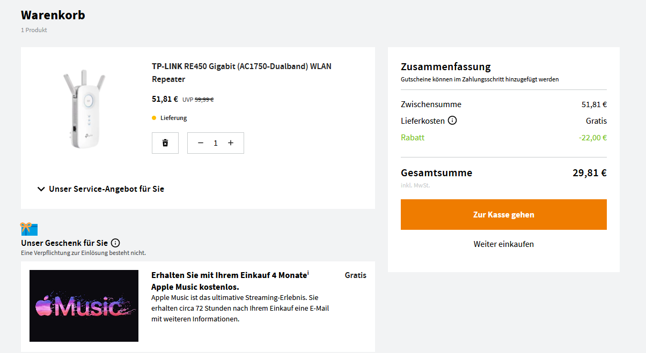Image resolution: width=646 pixels, height=353 pixels.
Task: Click the superscript footnote after 4 Monate
Action: click(309, 273)
